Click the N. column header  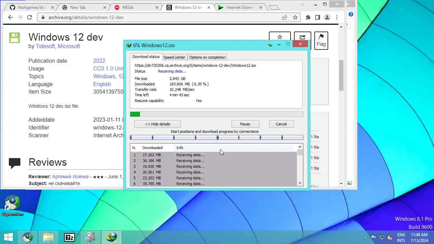pos(134,148)
